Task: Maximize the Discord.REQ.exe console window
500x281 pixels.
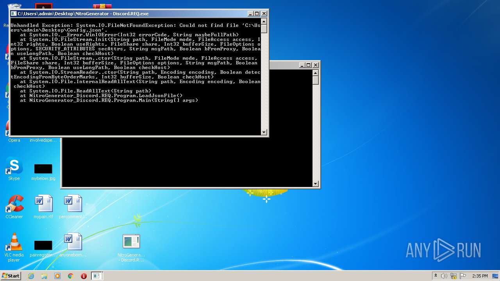Action: pyautogui.click(x=257, y=14)
